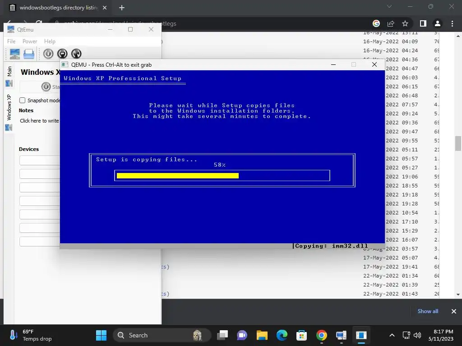
Task: Switch to QtEmu on the taskbar
Action: coord(341,335)
